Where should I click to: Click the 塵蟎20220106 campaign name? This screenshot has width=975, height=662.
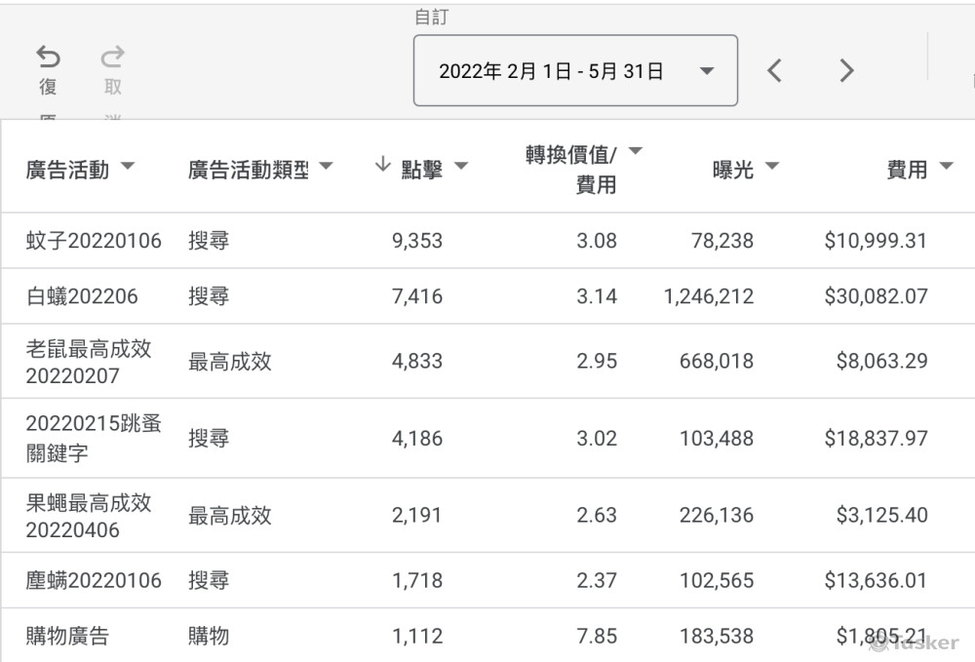click(x=94, y=581)
